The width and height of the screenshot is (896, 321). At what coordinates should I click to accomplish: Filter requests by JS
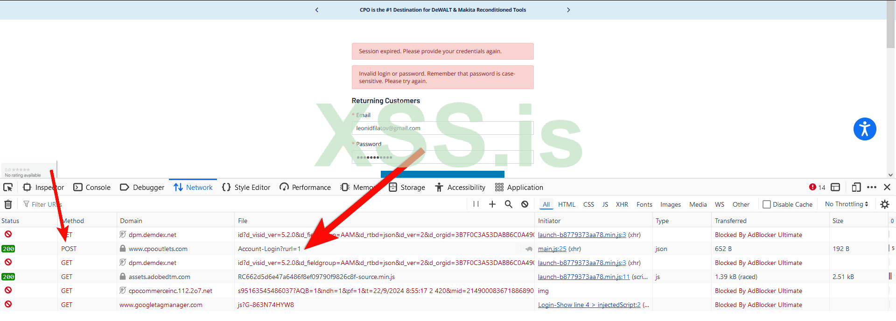[x=605, y=204]
